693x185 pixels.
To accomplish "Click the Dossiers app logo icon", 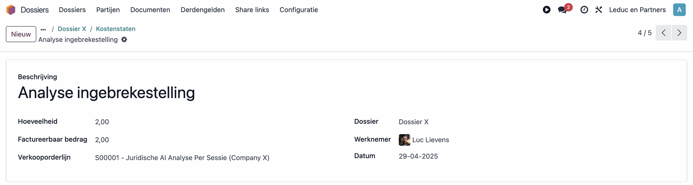I will (11, 10).
